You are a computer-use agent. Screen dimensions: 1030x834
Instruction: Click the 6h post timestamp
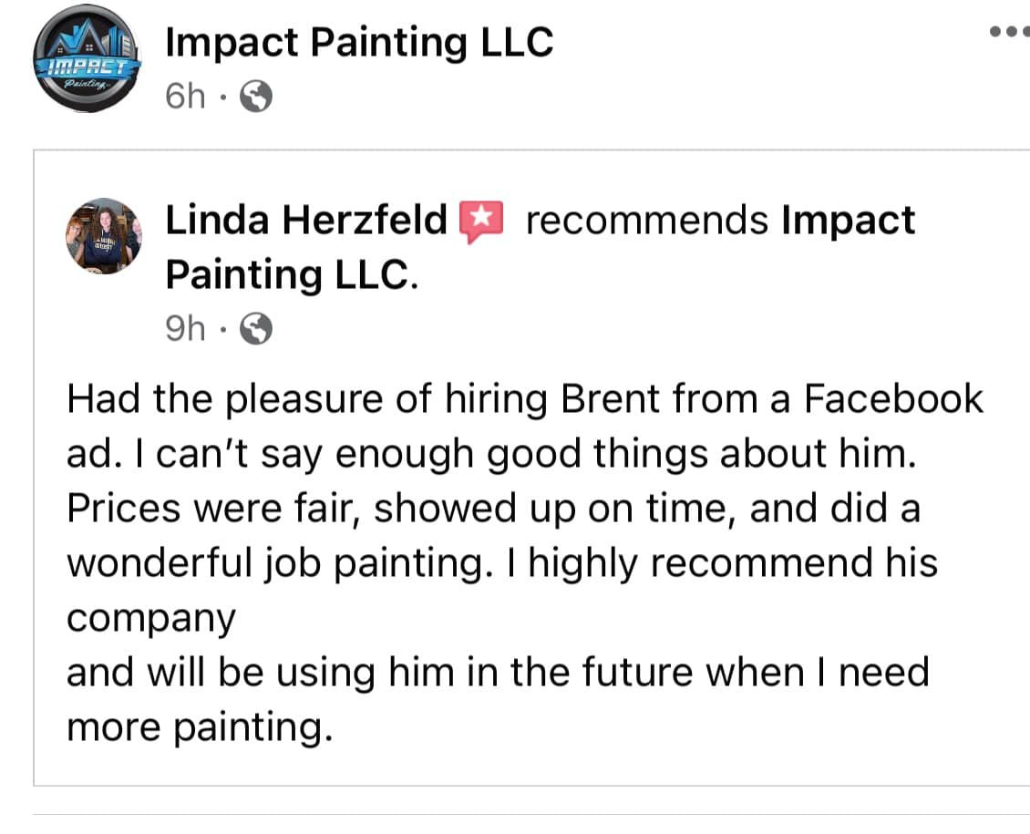tap(185, 97)
